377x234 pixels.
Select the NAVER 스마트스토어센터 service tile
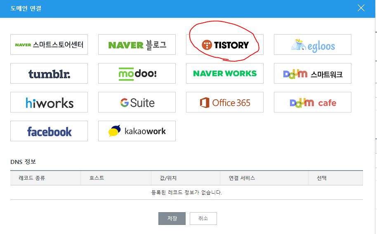click(x=49, y=44)
